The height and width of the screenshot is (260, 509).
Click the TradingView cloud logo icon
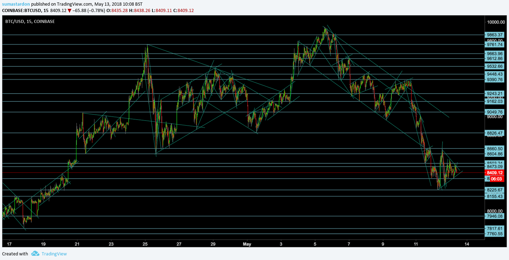[x=35, y=253]
